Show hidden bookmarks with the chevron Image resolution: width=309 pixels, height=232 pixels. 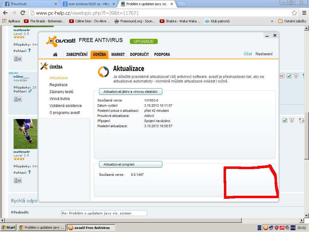pyautogui.click(x=272, y=21)
